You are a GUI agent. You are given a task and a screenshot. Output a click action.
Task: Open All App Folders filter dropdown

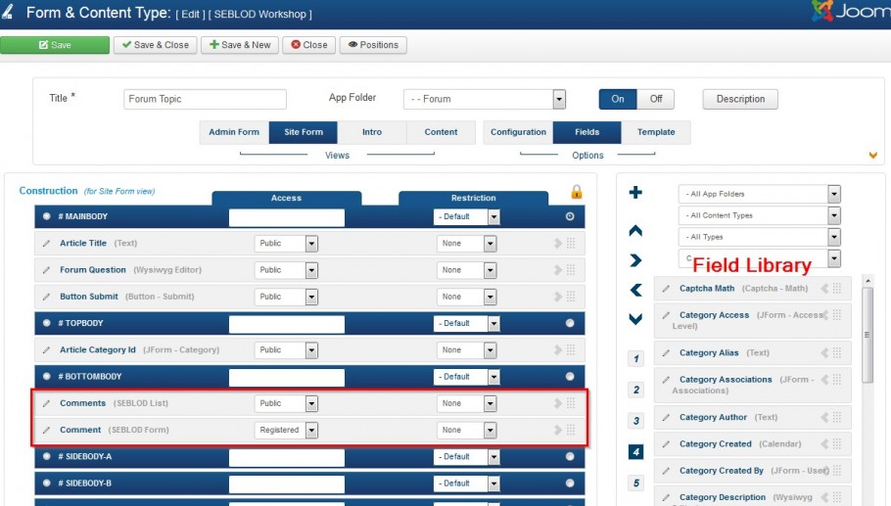759,194
